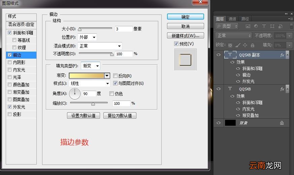294x175 pixels.
Task: Select the 图层 tab
Action: tap(220, 19)
